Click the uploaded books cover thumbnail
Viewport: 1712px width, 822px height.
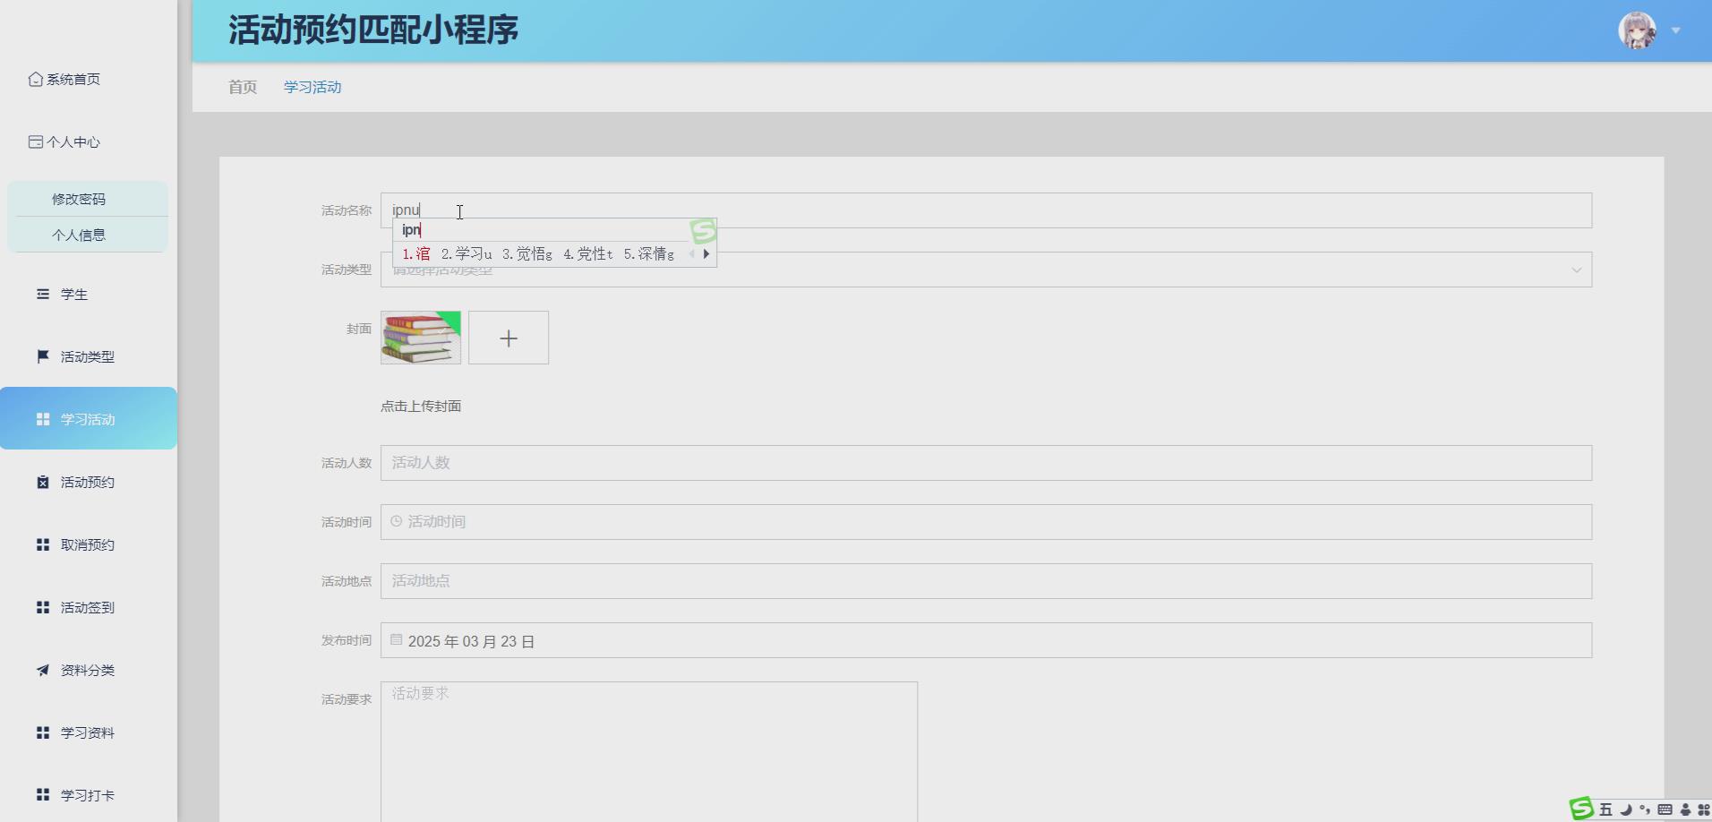click(421, 338)
